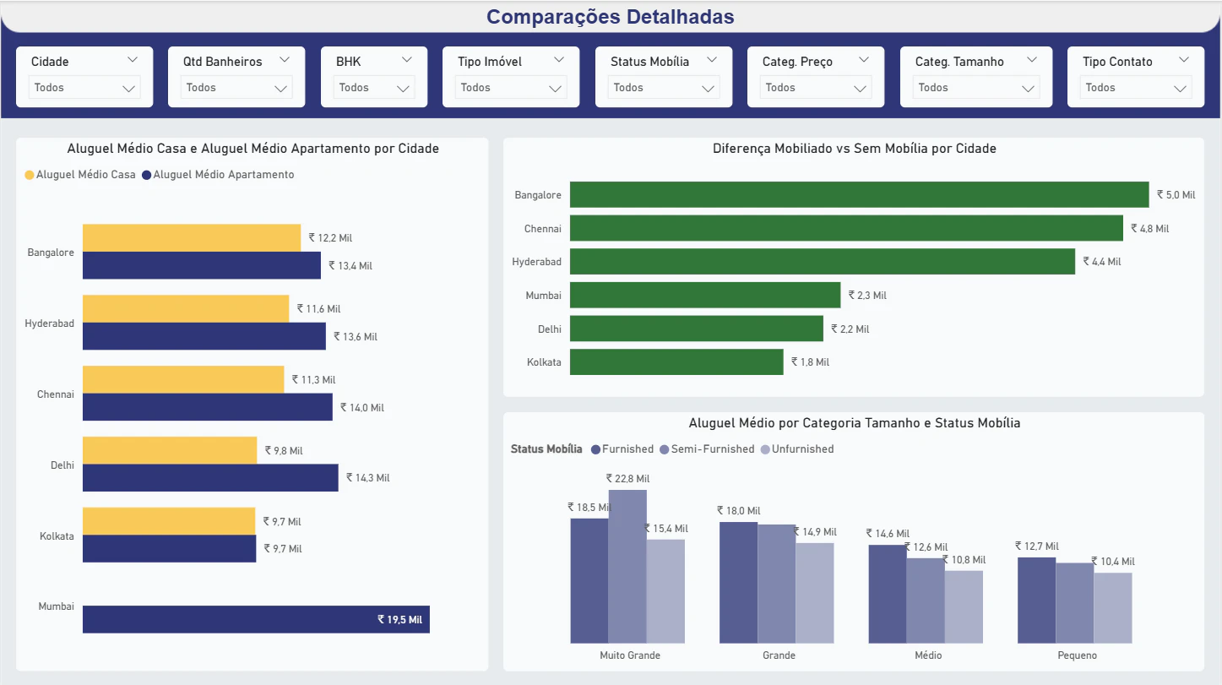Select Kolkata blue Apartamento bar
This screenshot has height=685, width=1222.
coord(169,549)
